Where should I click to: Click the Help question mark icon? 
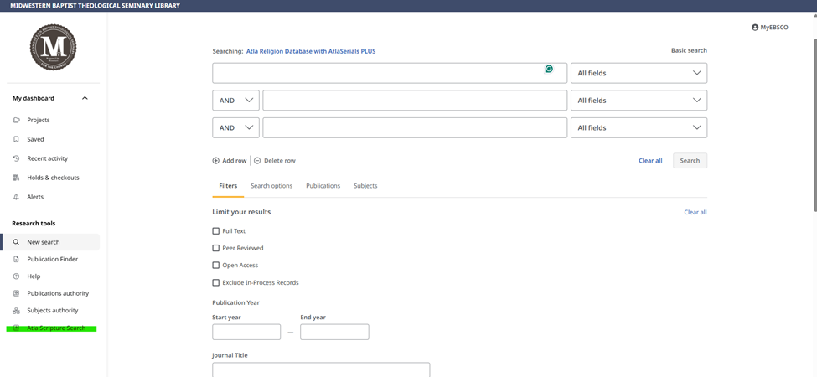16,276
